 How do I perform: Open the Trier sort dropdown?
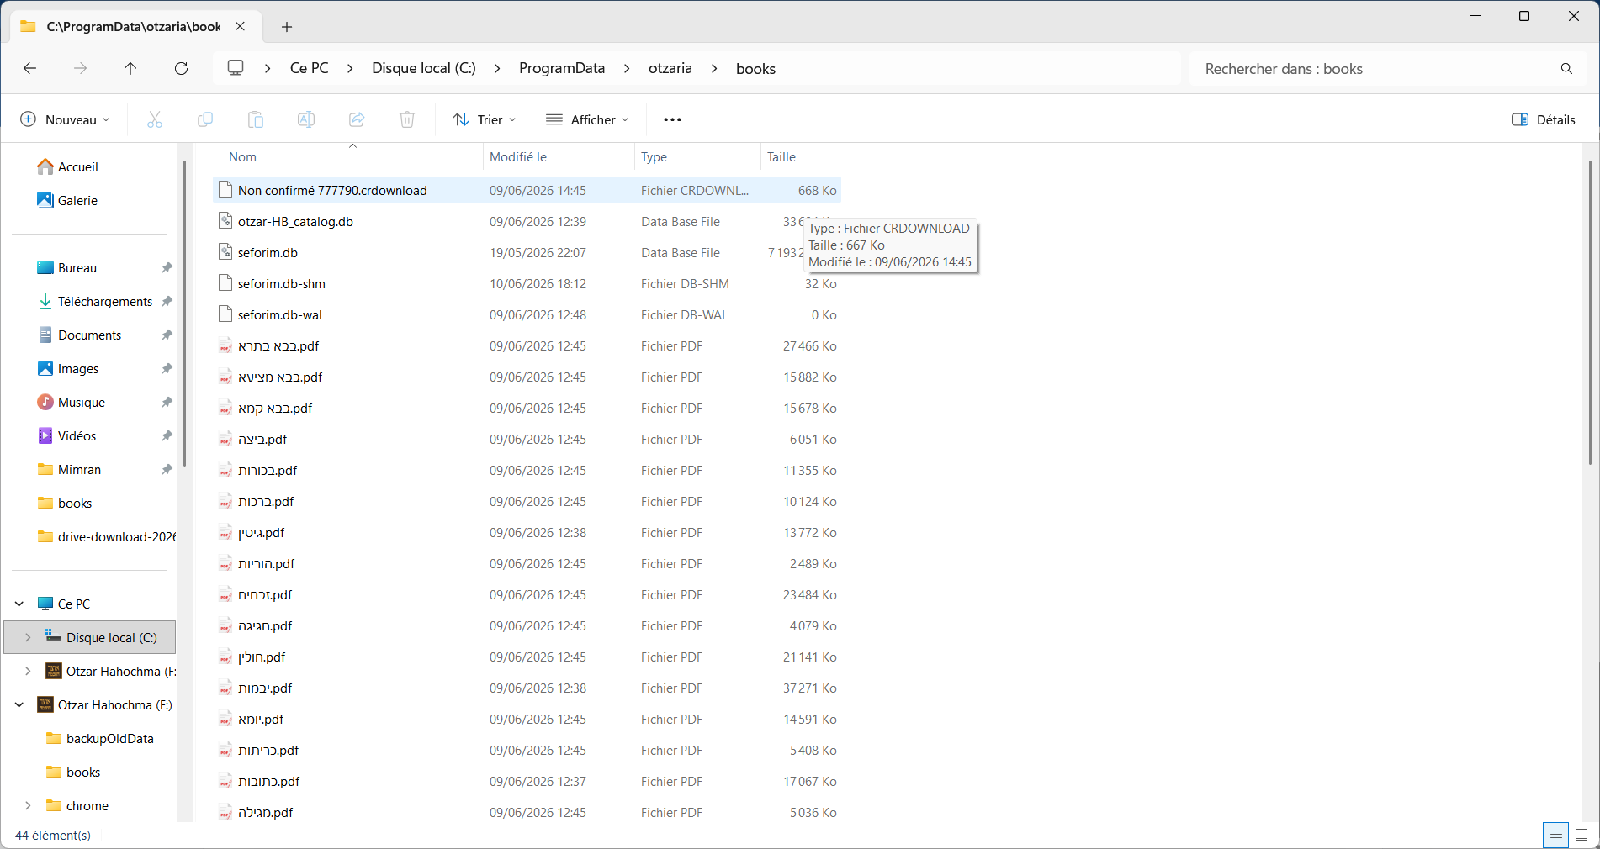pos(484,119)
